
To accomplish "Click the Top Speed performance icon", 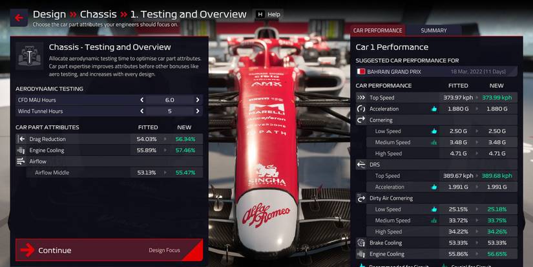I will (361, 98).
